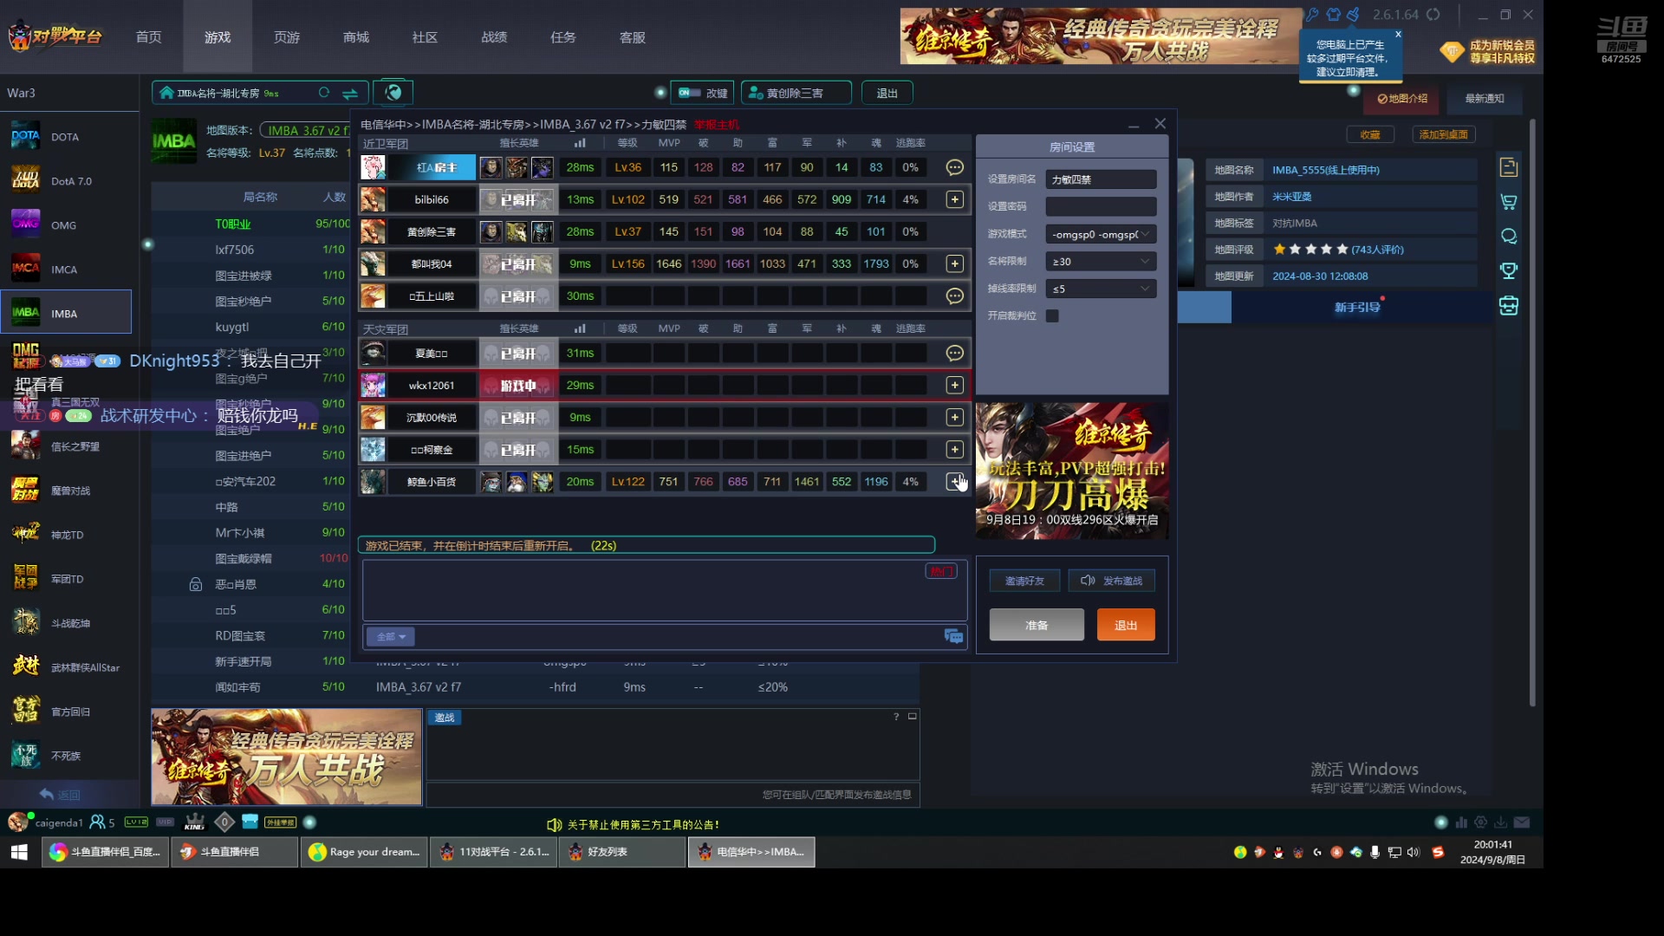This screenshot has height=936, width=1664.
Task: Add player bilbil66 with plus icon
Action: pyautogui.click(x=954, y=199)
